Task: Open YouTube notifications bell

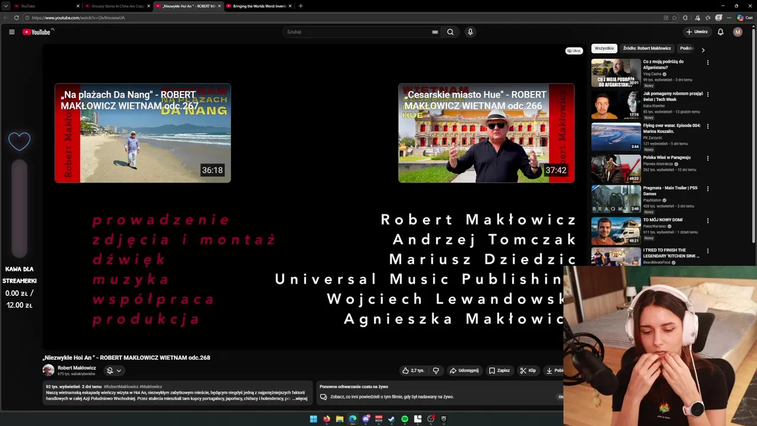Action: pos(720,32)
